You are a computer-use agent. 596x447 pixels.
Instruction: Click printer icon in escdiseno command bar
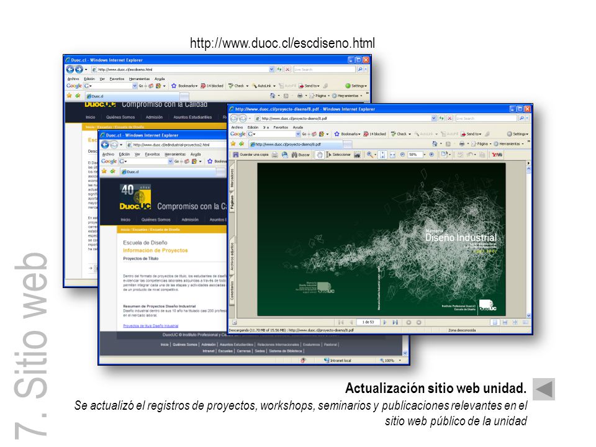click(300, 96)
